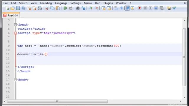Close all documents via toolbar
Screen dimensions: 189x106
point(35,8)
